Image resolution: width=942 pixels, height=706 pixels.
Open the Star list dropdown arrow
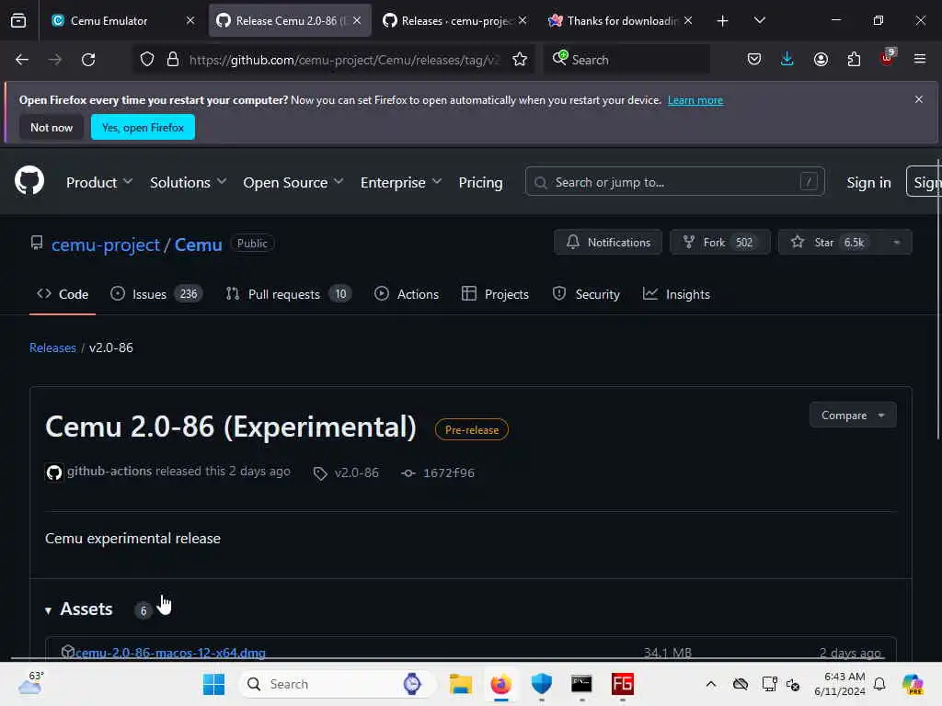click(896, 242)
